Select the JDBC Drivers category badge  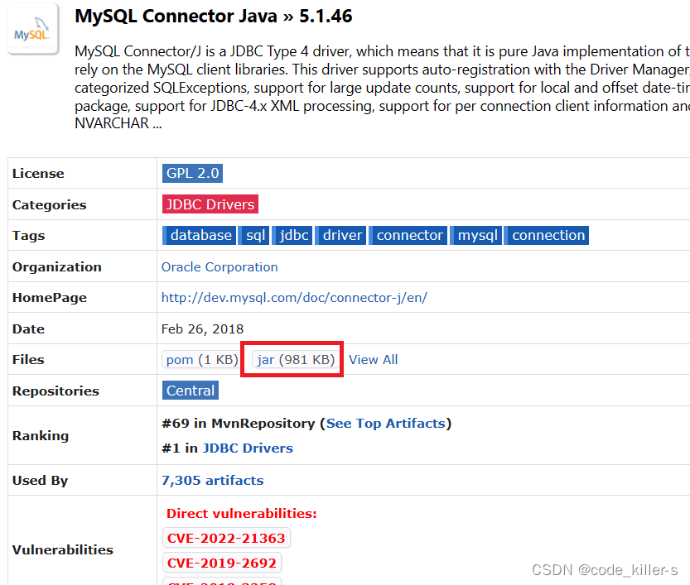tap(210, 204)
